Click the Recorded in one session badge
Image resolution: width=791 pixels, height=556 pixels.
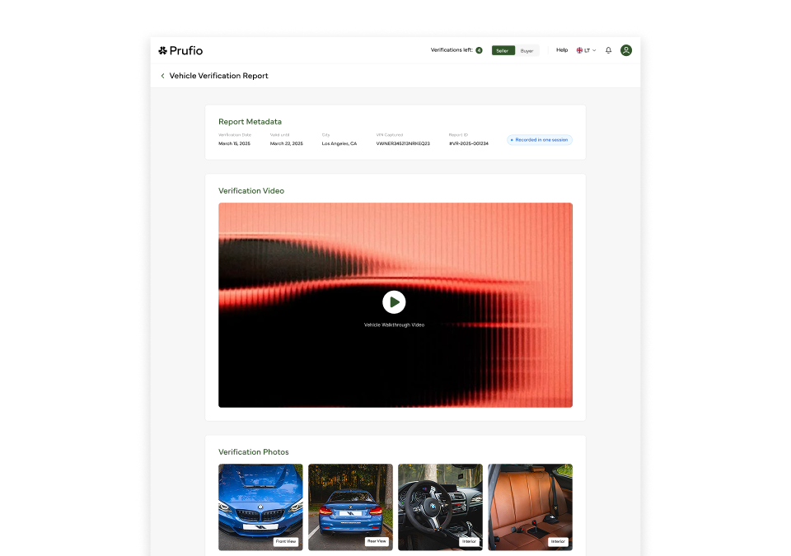540,140
